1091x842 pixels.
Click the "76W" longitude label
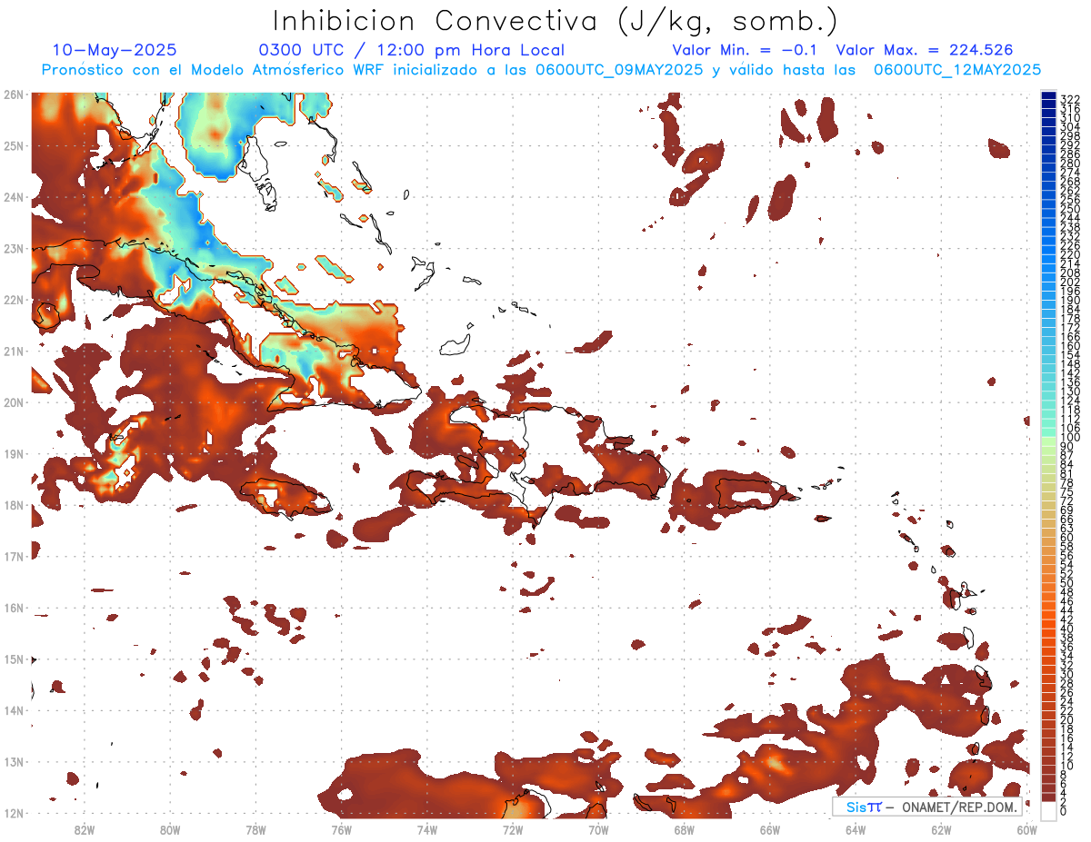tap(341, 829)
